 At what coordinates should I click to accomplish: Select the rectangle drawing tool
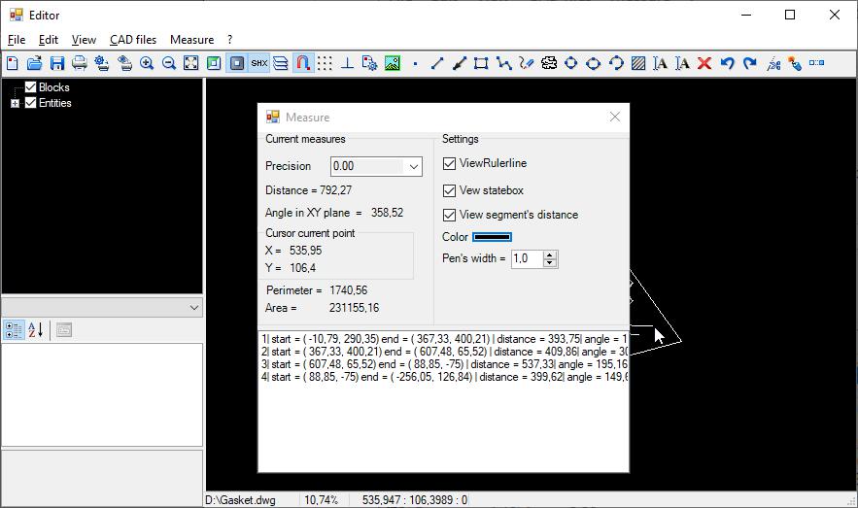pyautogui.click(x=481, y=63)
